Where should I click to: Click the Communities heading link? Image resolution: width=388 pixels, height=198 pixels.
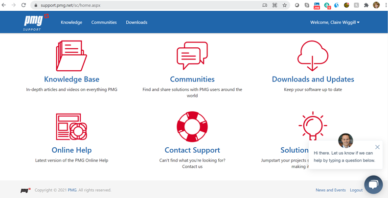[x=192, y=79]
